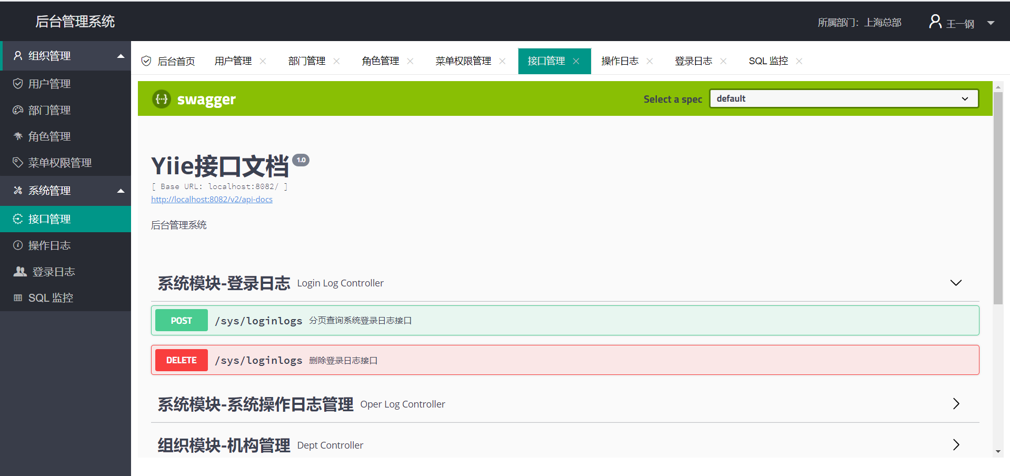Click the Swagger page scrollbar thumb
This screenshot has width=1010, height=476.
click(998, 198)
